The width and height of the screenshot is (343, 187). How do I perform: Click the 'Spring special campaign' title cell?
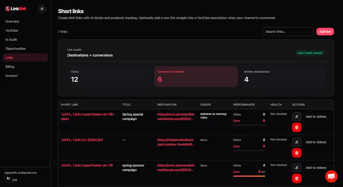click(133, 117)
